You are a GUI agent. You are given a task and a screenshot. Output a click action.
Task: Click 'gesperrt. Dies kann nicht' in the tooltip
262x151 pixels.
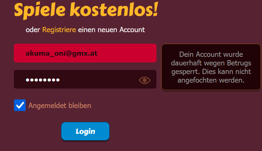point(211,72)
